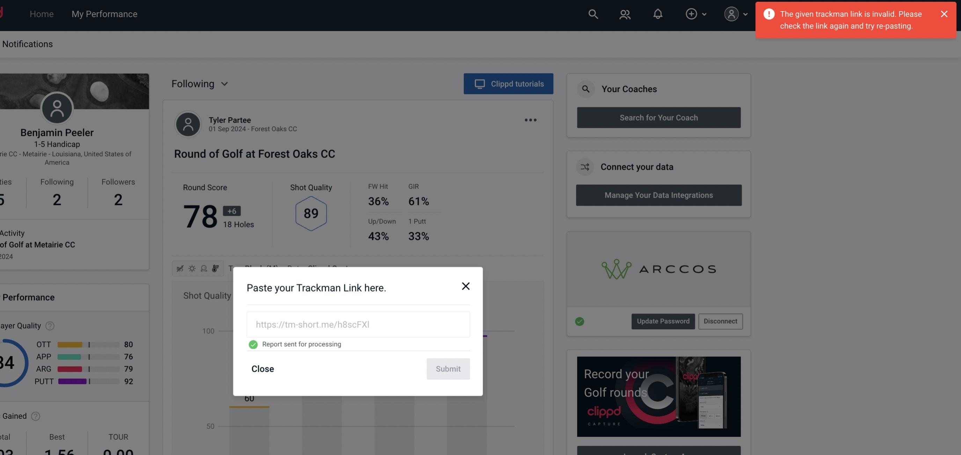The height and width of the screenshot is (455, 961).
Task: Click the notifications bell icon
Action: pyautogui.click(x=658, y=14)
